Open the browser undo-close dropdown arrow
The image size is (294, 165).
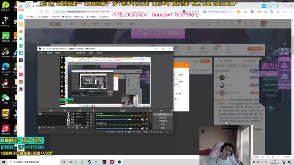click(287, 12)
